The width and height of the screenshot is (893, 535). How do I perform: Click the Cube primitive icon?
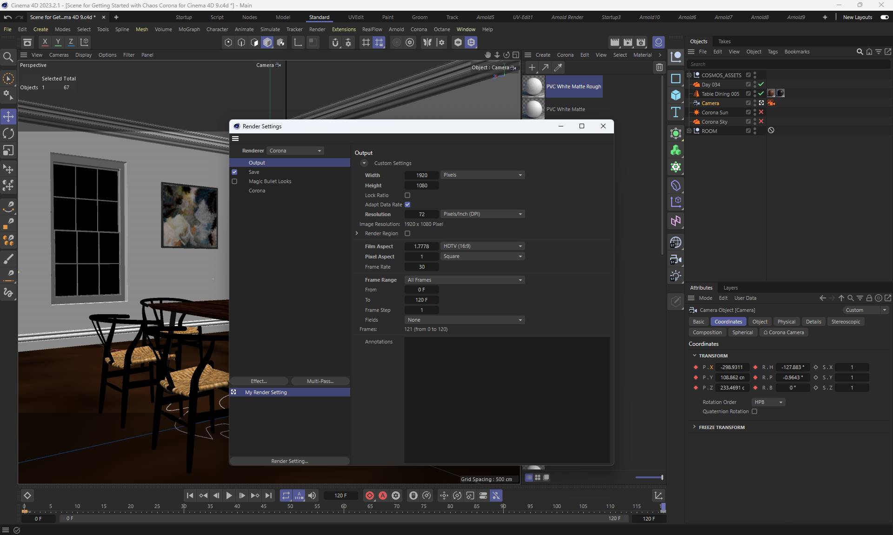tap(676, 95)
